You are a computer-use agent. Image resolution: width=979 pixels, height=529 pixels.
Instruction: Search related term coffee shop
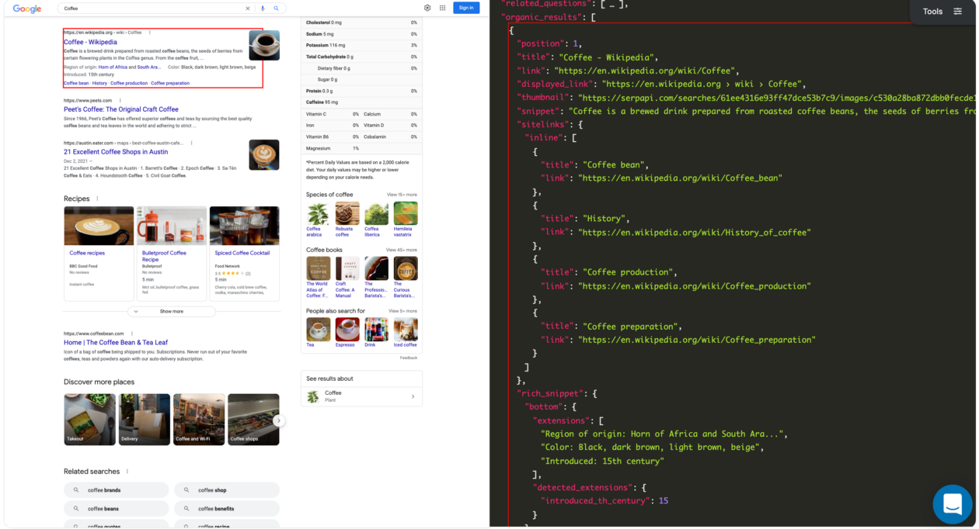click(227, 490)
